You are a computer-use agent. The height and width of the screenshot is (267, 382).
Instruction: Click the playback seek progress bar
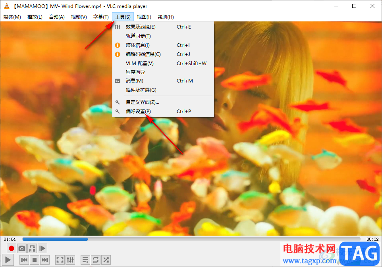(191, 239)
